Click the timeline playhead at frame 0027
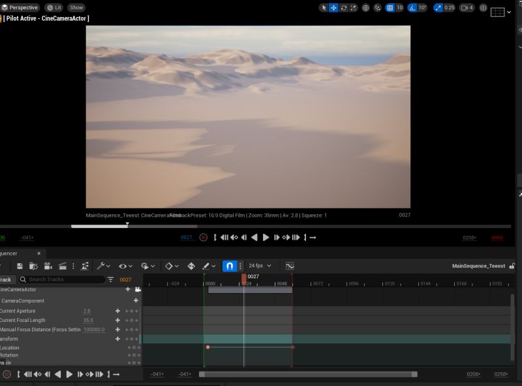522x386 pixels. click(244, 279)
